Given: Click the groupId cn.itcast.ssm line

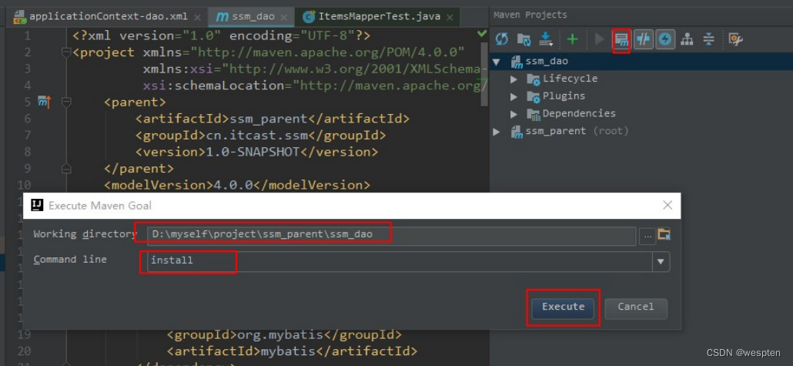Looking at the screenshot, I should point(260,136).
